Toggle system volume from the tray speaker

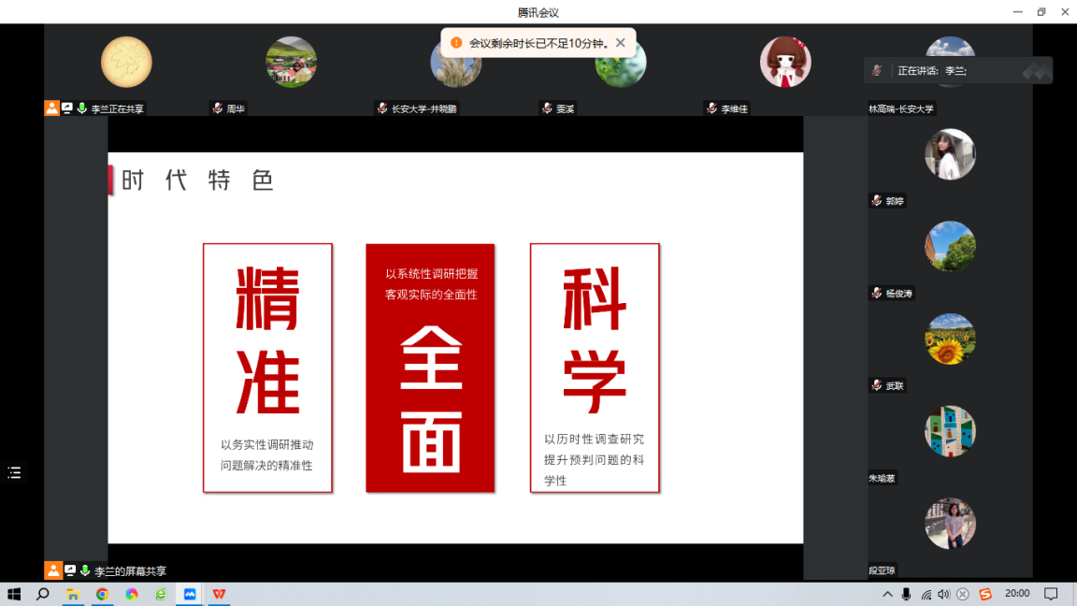943,594
